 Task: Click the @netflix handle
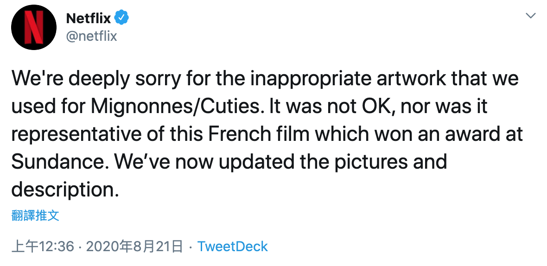[92, 36]
